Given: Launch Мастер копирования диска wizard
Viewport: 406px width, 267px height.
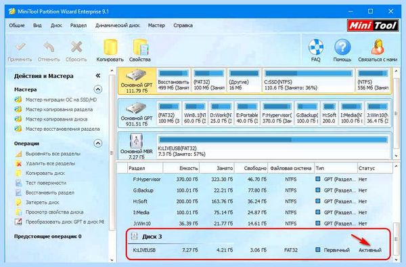Looking at the screenshot, I should tap(56, 119).
